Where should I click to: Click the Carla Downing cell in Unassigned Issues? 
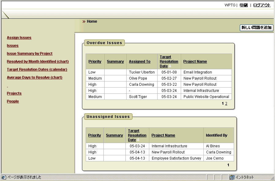tap(219, 152)
